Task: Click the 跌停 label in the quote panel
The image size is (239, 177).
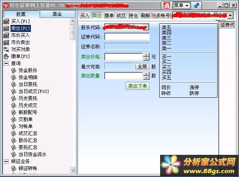Action: [x=194, y=93]
